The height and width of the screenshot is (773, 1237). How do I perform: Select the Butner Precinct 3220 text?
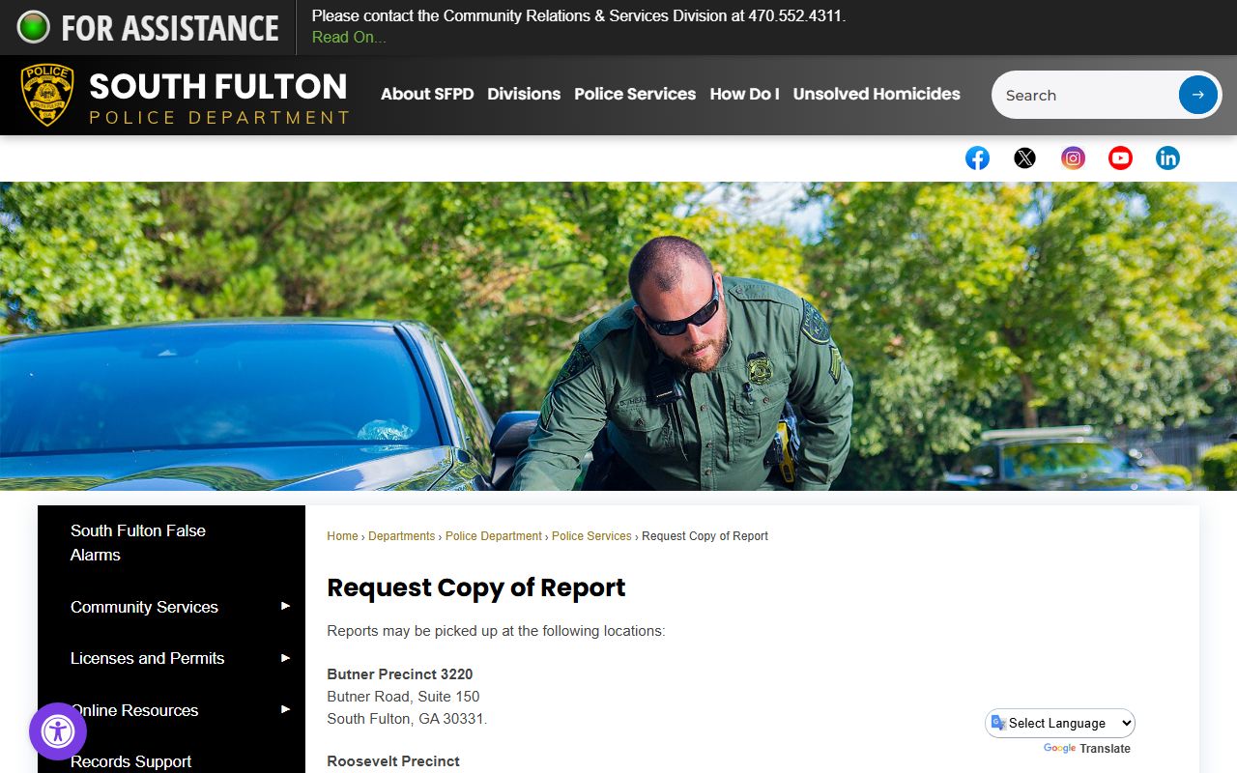(400, 674)
